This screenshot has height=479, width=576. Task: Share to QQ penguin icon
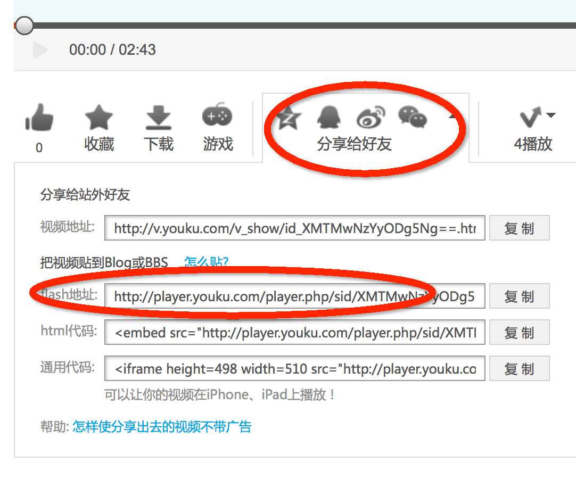pos(329,117)
